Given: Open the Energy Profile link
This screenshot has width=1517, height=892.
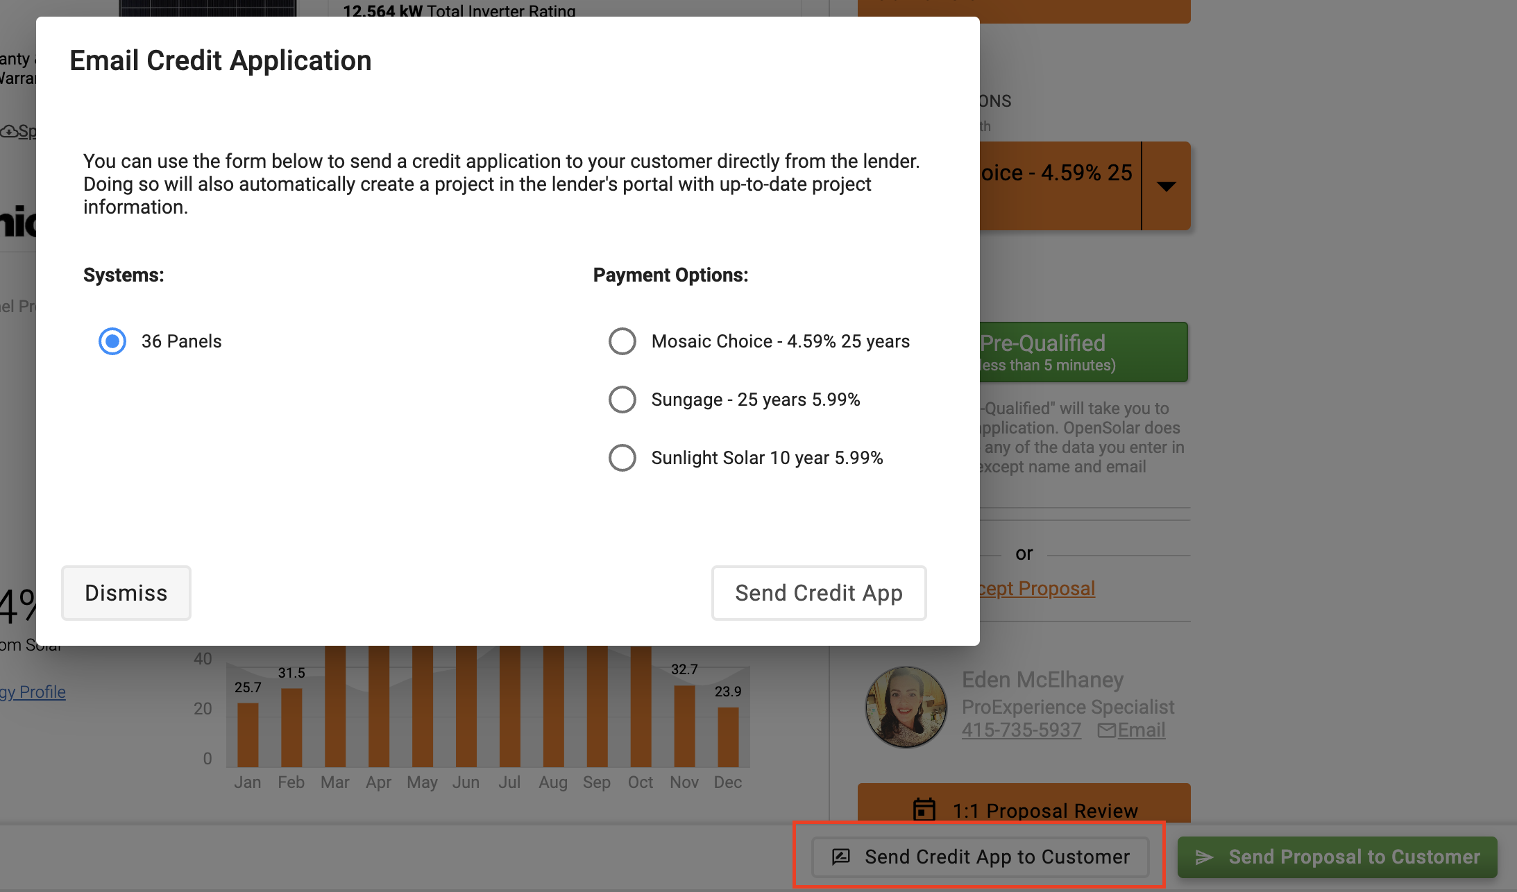Looking at the screenshot, I should (x=33, y=692).
